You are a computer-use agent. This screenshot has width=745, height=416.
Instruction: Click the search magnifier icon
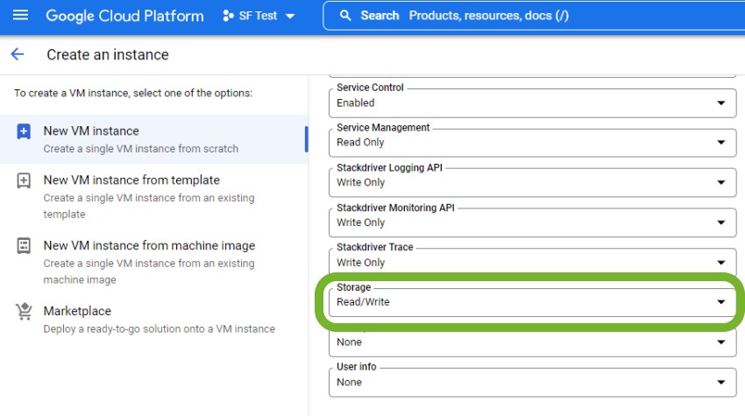coord(346,16)
